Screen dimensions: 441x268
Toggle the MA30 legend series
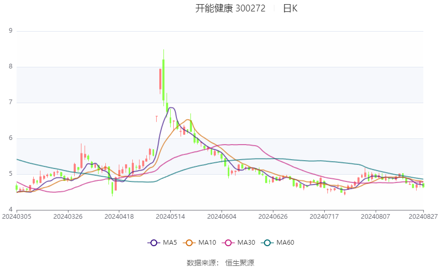point(239,243)
